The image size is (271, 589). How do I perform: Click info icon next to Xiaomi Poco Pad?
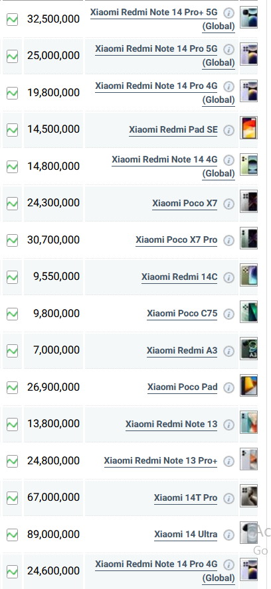228,387
